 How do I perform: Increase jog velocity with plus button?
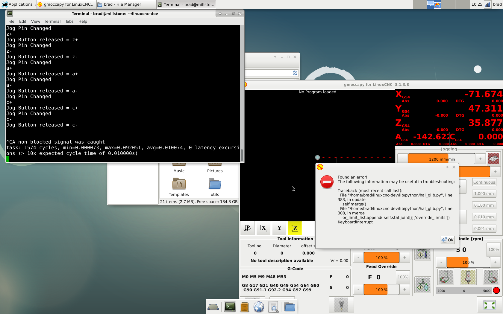480,159
